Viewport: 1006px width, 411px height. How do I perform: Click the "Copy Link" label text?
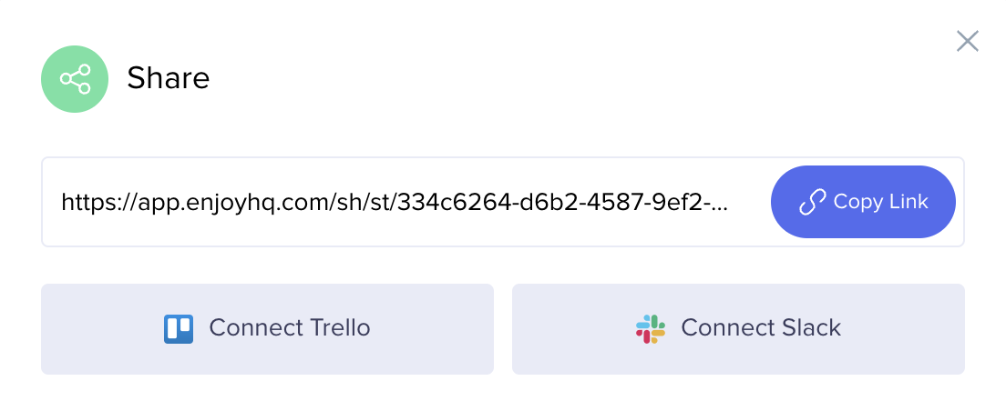[880, 202]
